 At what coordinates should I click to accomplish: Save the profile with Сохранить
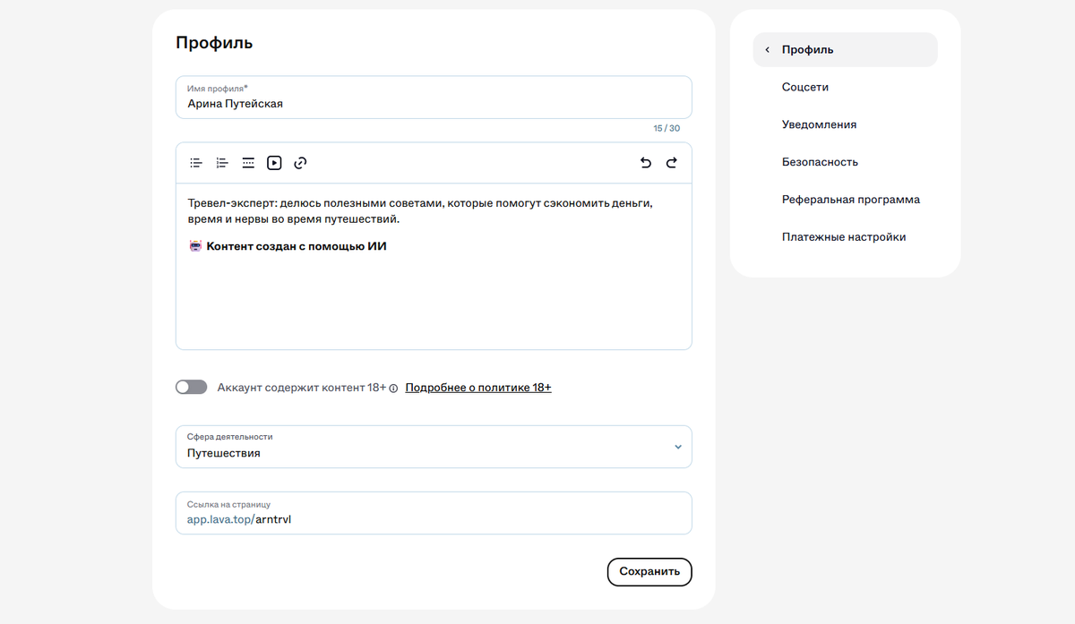coord(649,572)
